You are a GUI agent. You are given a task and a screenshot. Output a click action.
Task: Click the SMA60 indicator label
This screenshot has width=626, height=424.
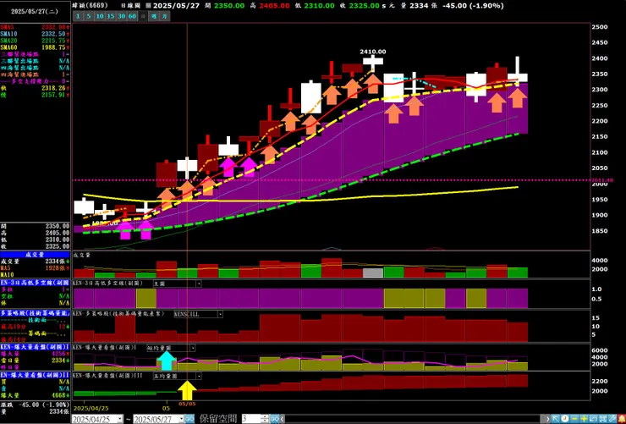(x=8, y=47)
